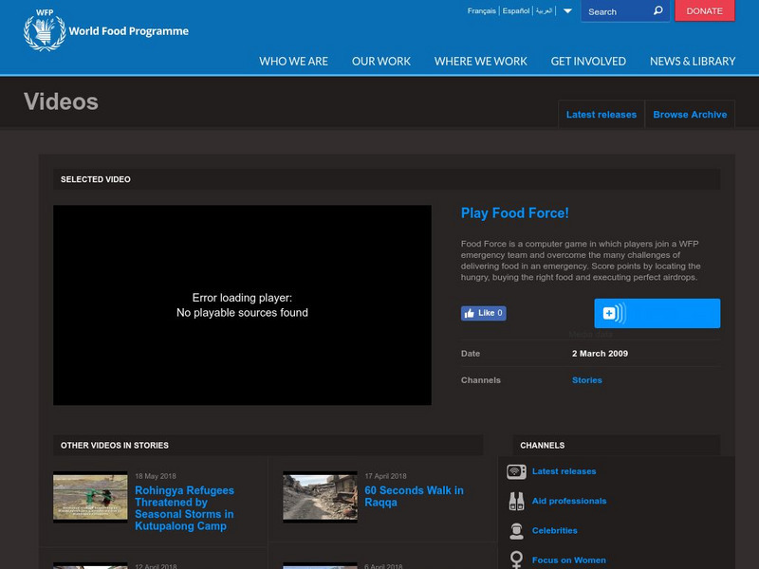Image resolution: width=759 pixels, height=569 pixels.
Task: Open the Stories channel link
Action: [587, 379]
